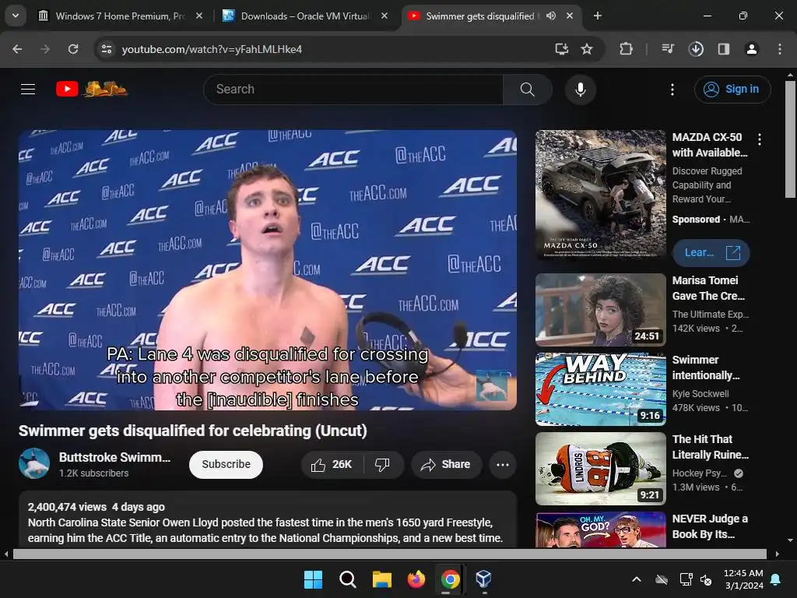The height and width of the screenshot is (598, 797).
Task: Open volume muted icon in tray
Action: click(x=706, y=579)
